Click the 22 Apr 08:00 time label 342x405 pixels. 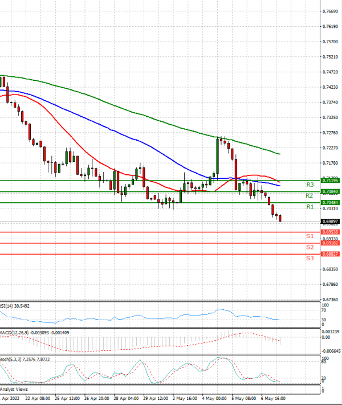coord(38,398)
